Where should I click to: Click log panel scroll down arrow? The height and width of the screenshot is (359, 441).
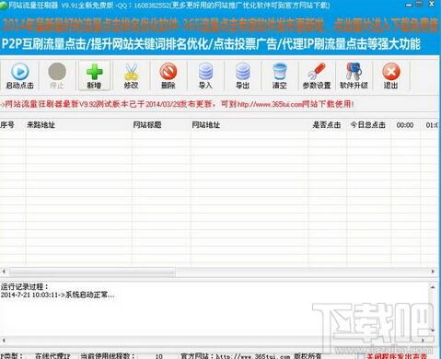tap(433, 330)
